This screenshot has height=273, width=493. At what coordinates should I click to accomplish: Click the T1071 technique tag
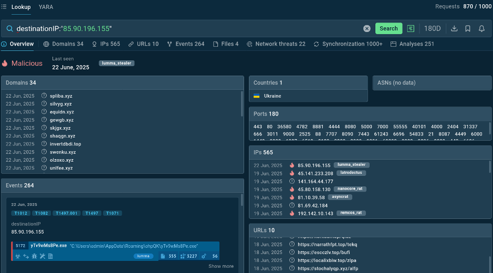pos(112,213)
